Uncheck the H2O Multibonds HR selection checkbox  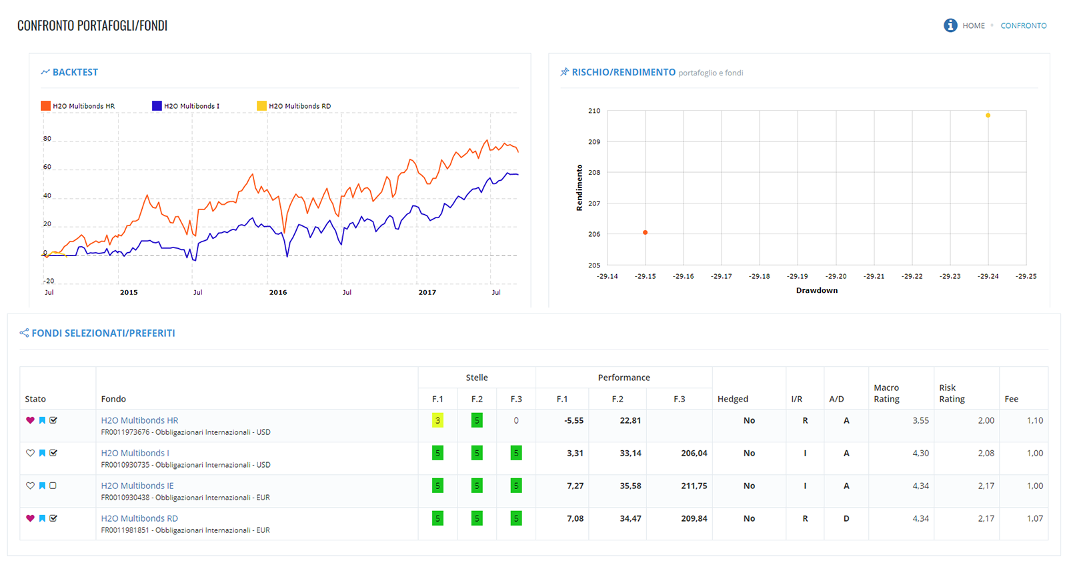53,420
